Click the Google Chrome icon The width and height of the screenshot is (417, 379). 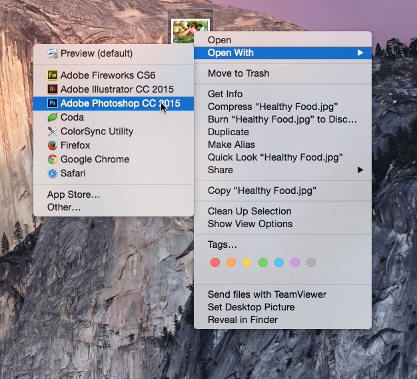pos(53,159)
